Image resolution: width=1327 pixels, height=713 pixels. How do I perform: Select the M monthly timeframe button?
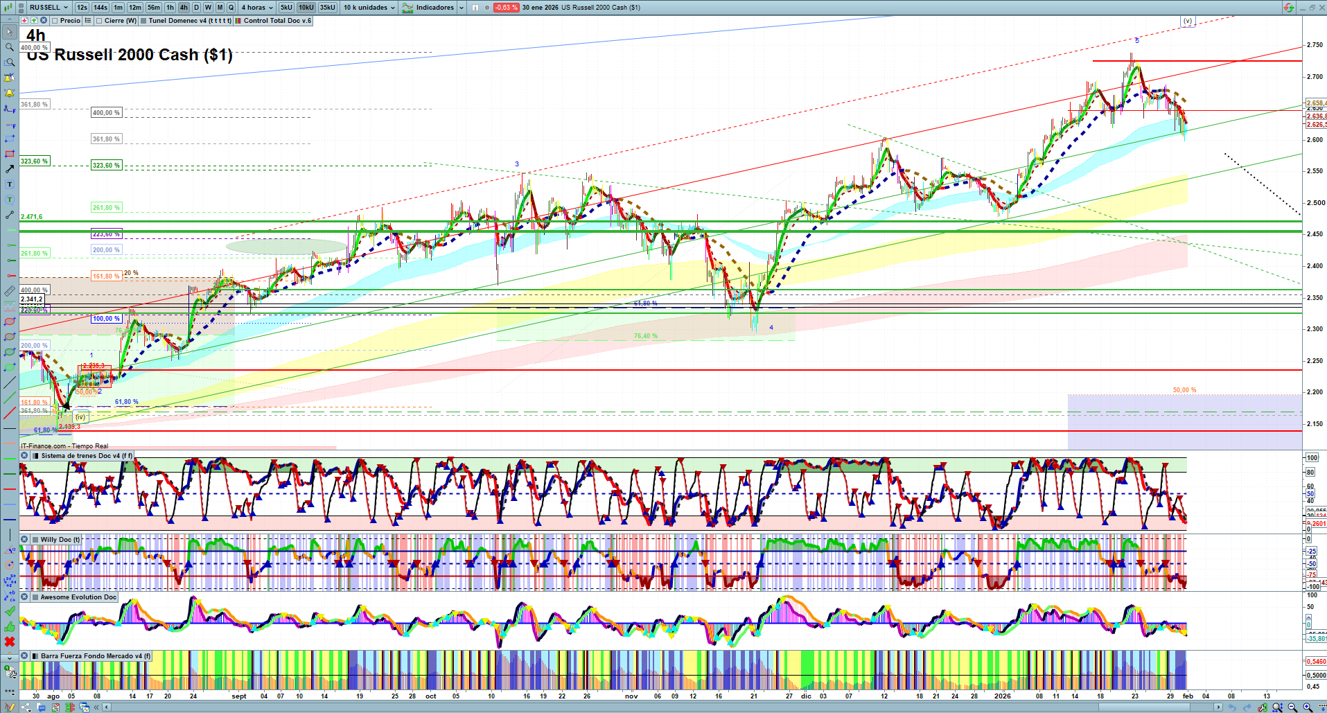pos(220,8)
